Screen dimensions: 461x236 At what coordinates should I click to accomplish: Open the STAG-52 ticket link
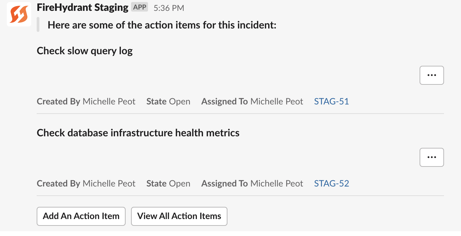point(331,183)
